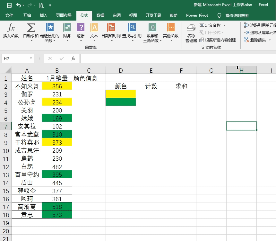
Task: Click Define Name tag icon
Action: point(202,25)
